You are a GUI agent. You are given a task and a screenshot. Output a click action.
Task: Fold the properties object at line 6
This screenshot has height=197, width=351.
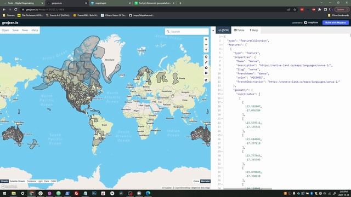222,57
